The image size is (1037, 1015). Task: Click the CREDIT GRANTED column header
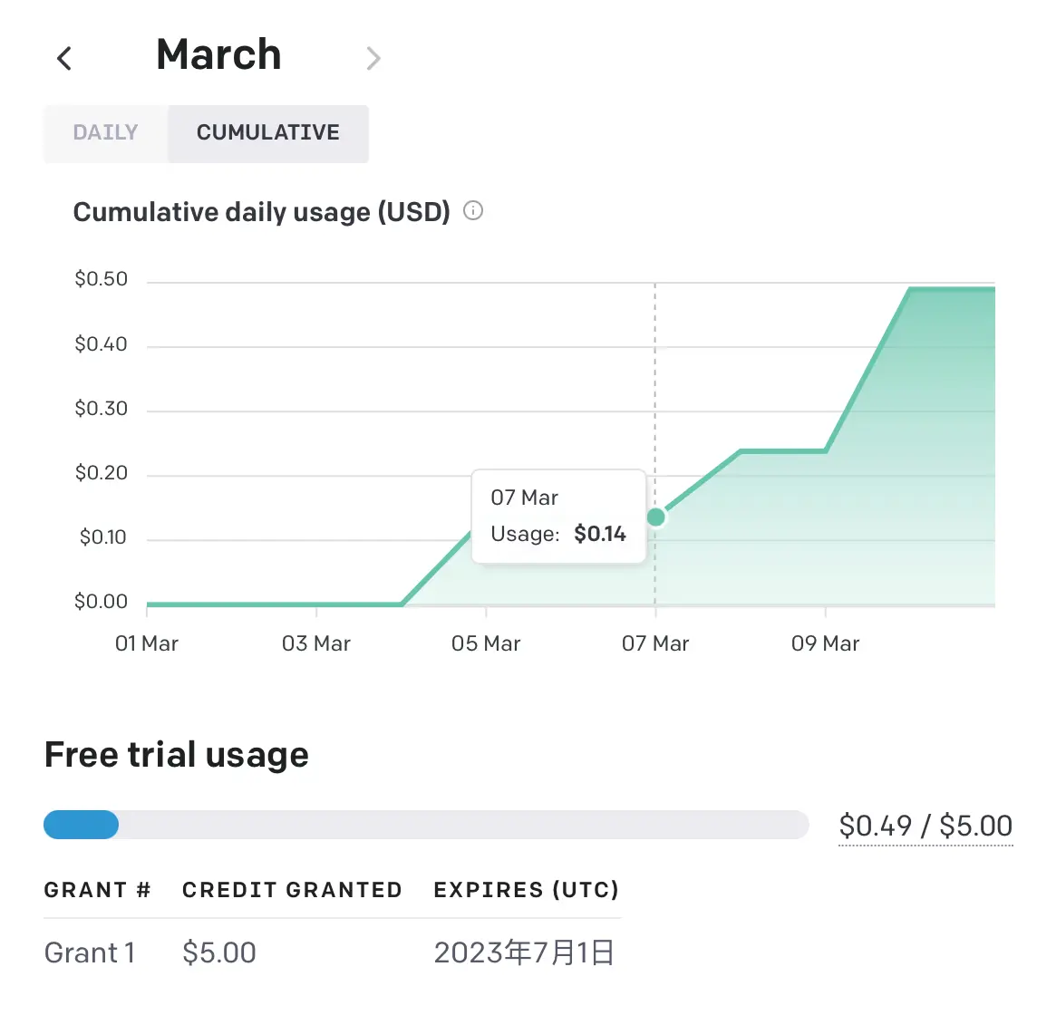click(x=292, y=890)
